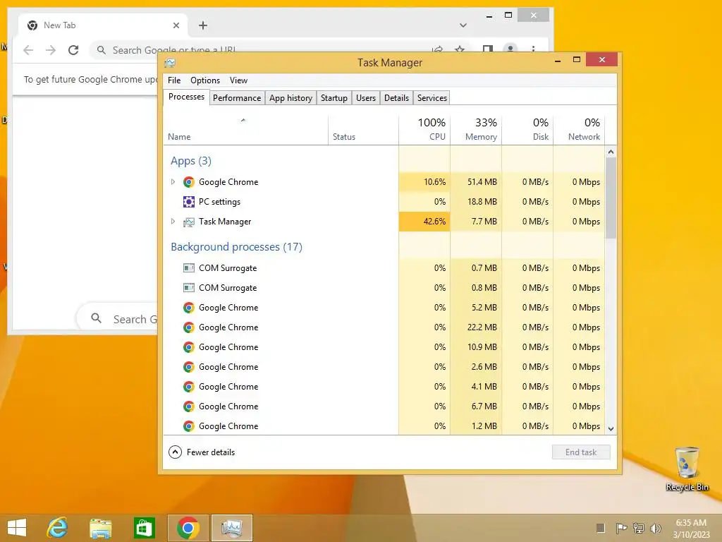Sort by the Memory column header
Image resolution: width=722 pixels, height=542 pixels.
click(x=476, y=129)
